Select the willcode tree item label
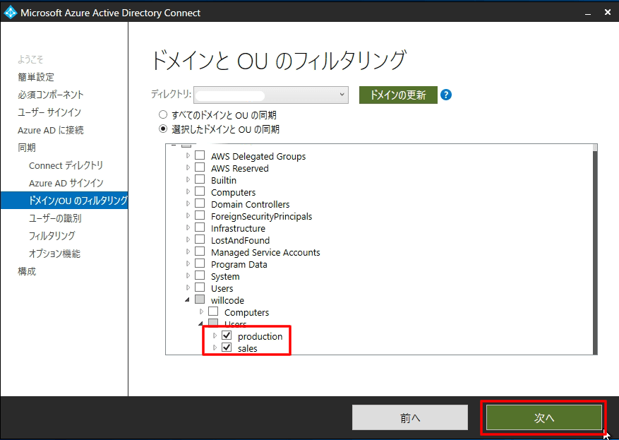 (x=227, y=300)
